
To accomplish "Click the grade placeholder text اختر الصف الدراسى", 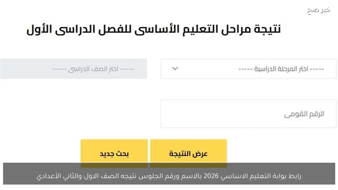I will (94, 69).
